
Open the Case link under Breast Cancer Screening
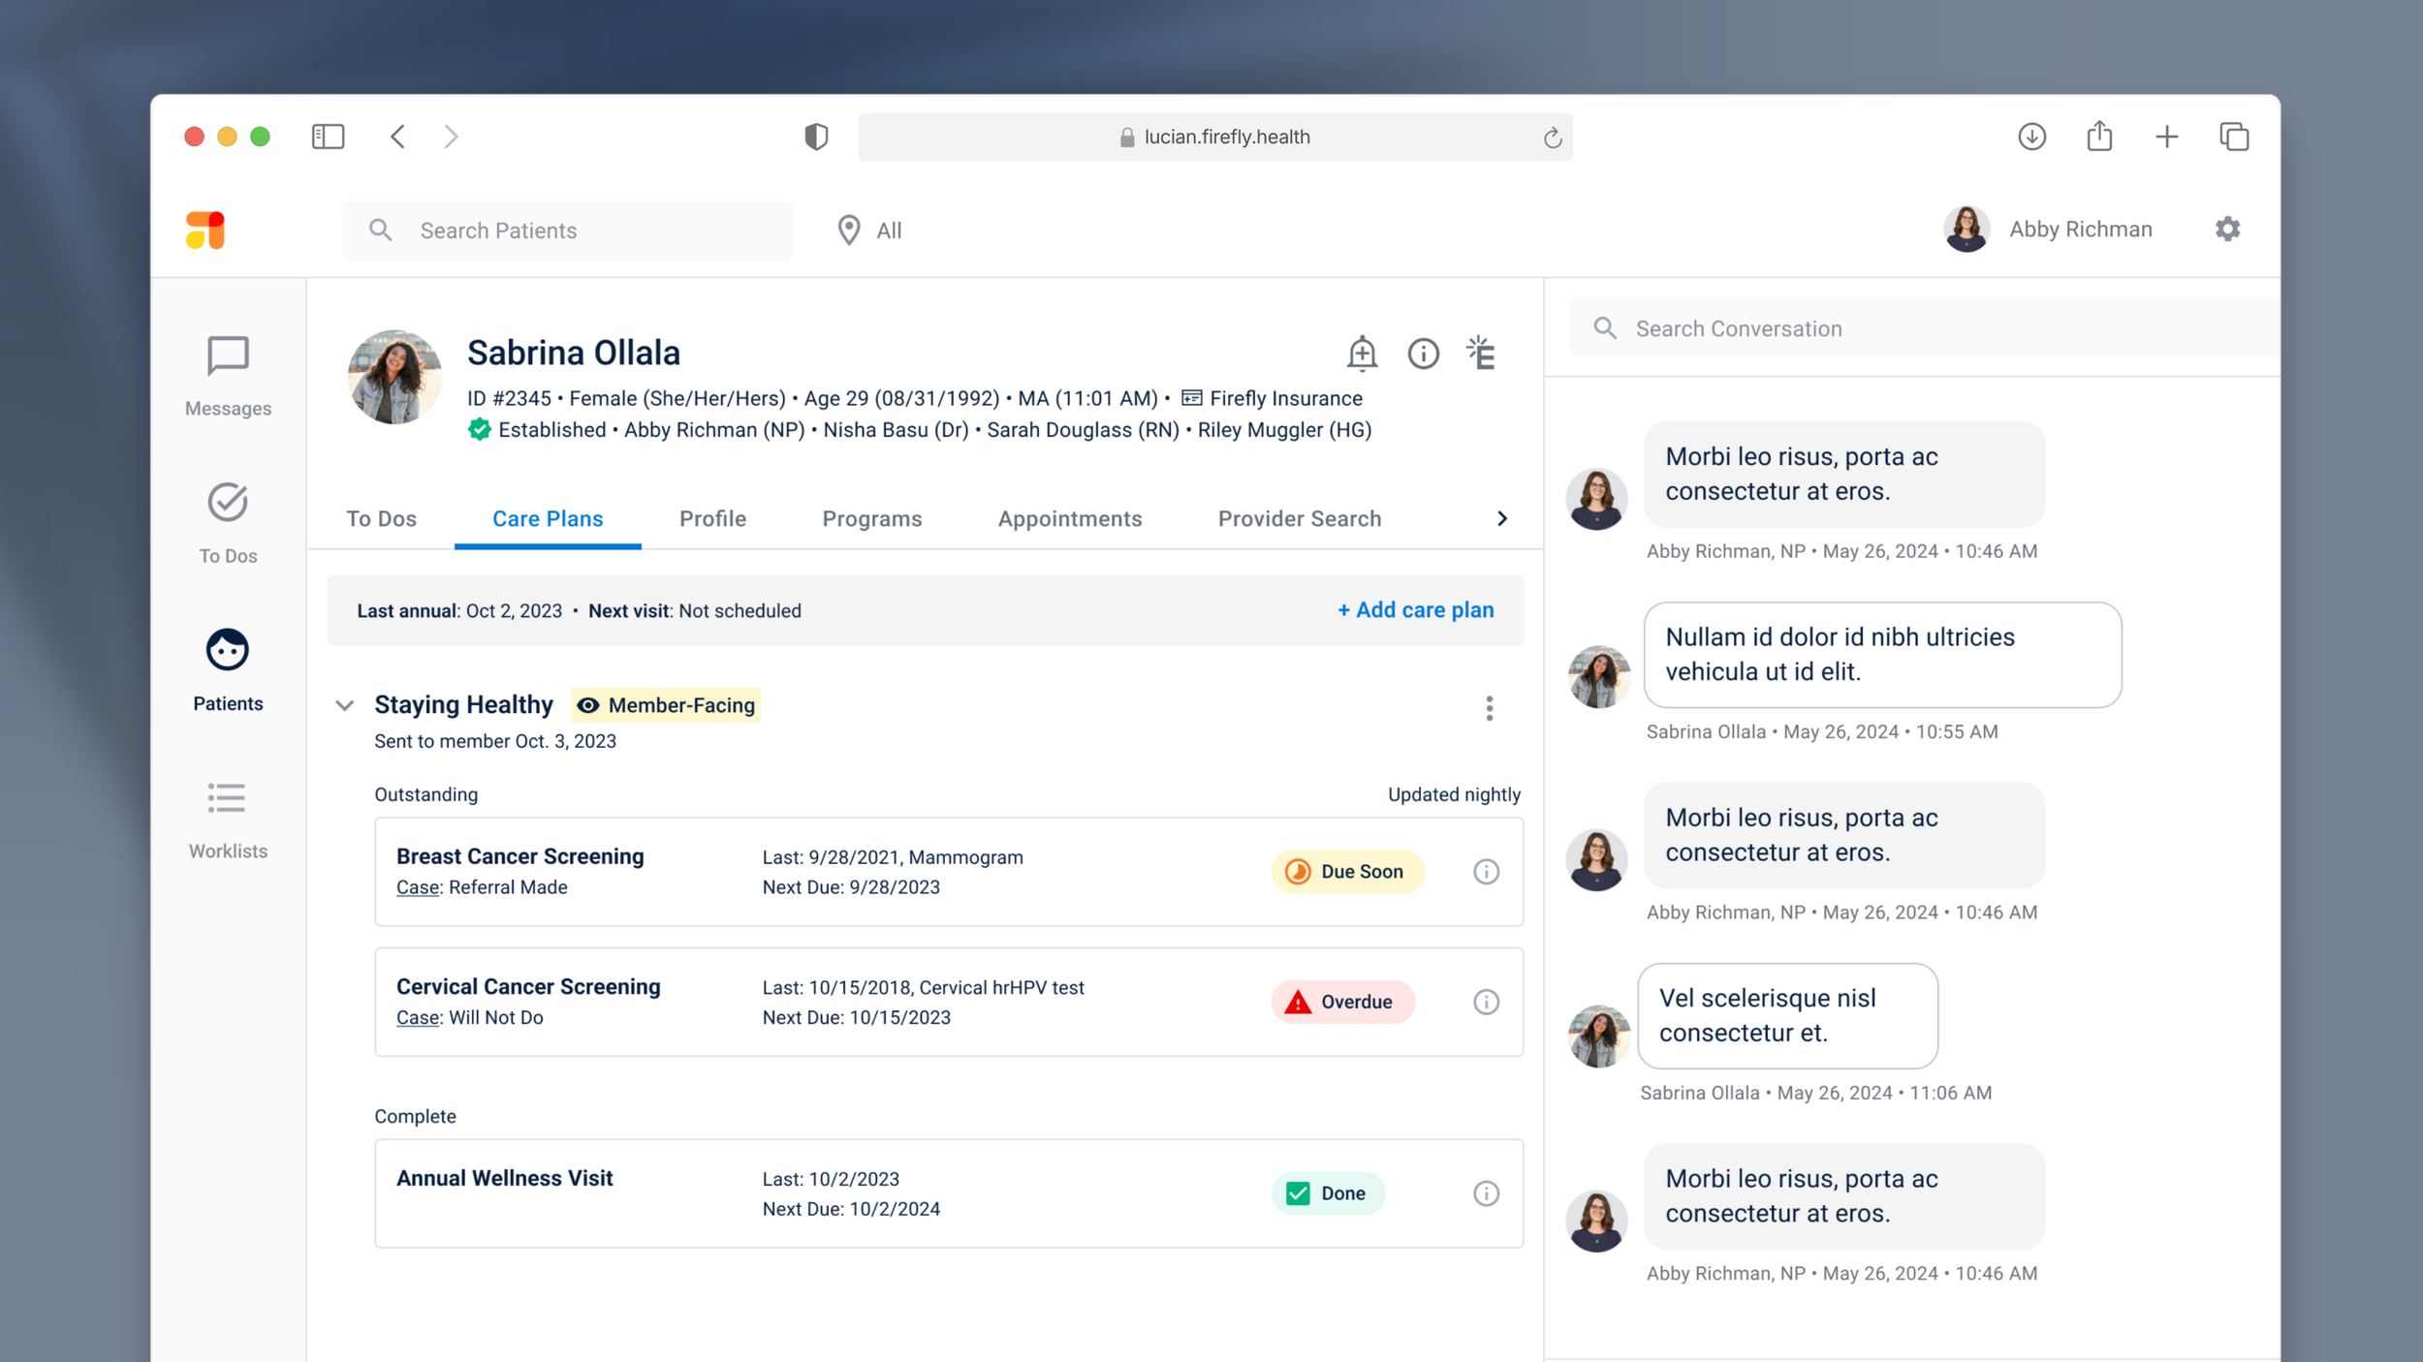418,887
